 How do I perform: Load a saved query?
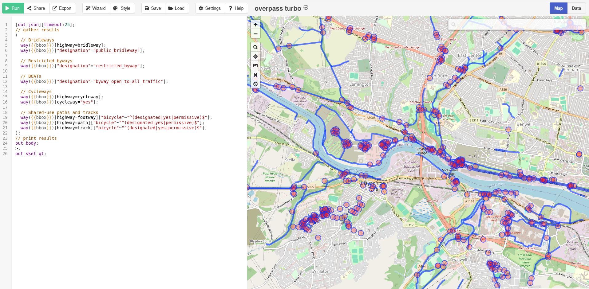pyautogui.click(x=177, y=8)
